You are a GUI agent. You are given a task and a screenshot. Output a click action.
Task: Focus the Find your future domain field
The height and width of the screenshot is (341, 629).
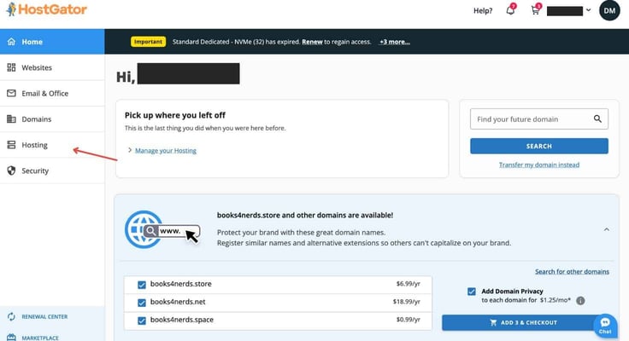[539, 118]
